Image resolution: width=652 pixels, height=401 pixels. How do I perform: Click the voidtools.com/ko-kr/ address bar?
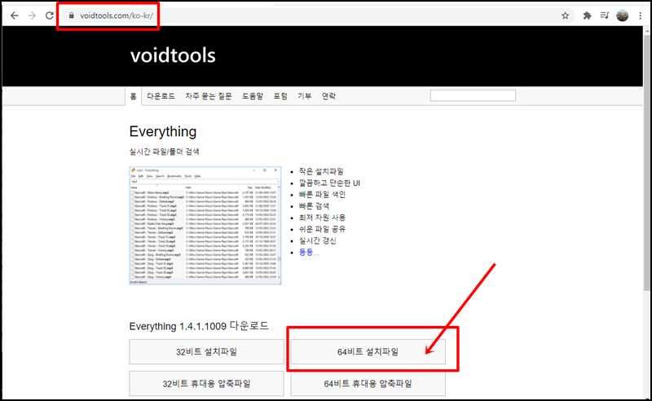pyautogui.click(x=316, y=15)
